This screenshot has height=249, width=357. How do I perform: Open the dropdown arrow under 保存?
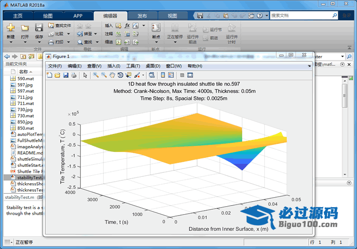pos(39,42)
